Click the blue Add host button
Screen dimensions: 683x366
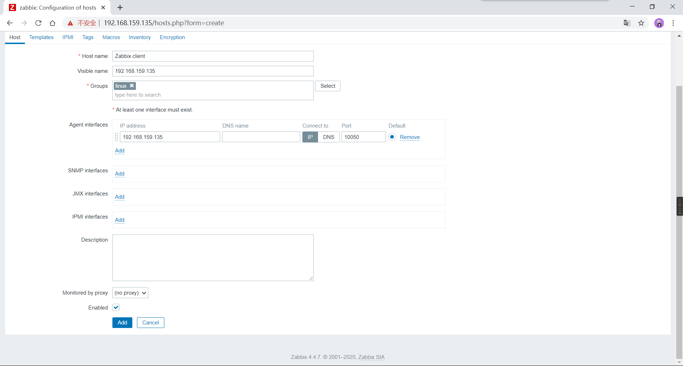(122, 323)
